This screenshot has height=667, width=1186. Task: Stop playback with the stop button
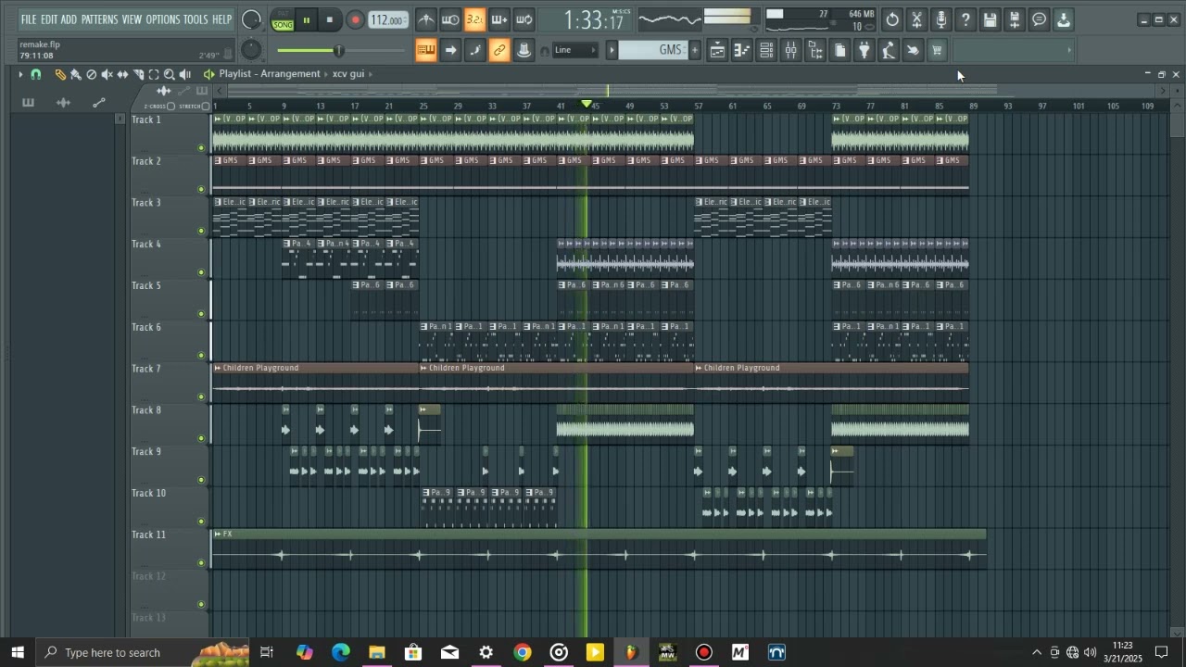pyautogui.click(x=330, y=19)
